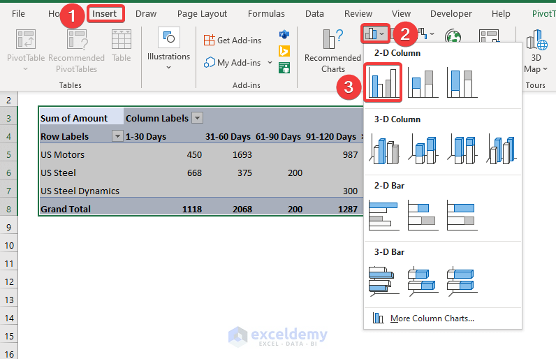The image size is (556, 359).
Task: Switch to the Review tab
Action: (x=358, y=14)
